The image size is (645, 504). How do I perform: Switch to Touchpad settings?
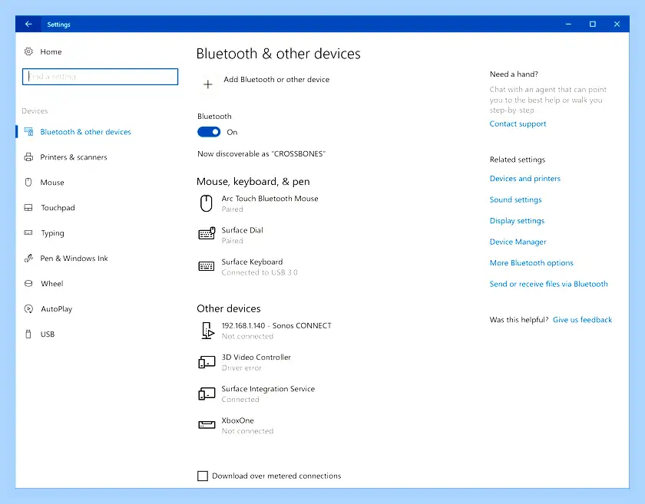[58, 208]
